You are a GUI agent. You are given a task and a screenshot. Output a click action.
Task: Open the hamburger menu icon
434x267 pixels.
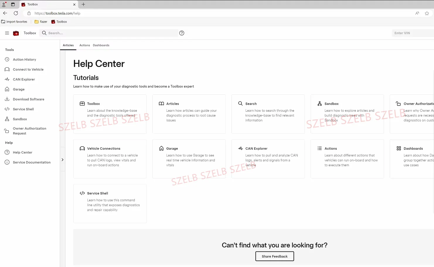[x=7, y=33]
